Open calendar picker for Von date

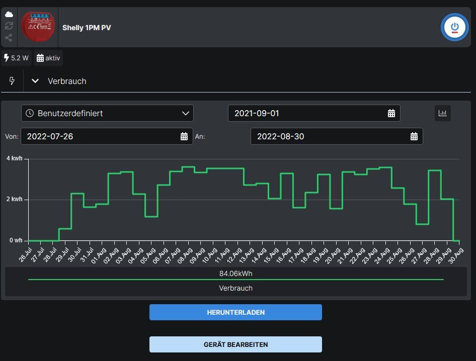pyautogui.click(x=184, y=136)
